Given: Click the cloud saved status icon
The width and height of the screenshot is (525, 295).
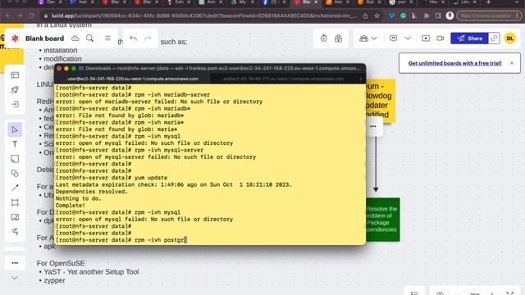Looking at the screenshot, I should tap(75, 39).
